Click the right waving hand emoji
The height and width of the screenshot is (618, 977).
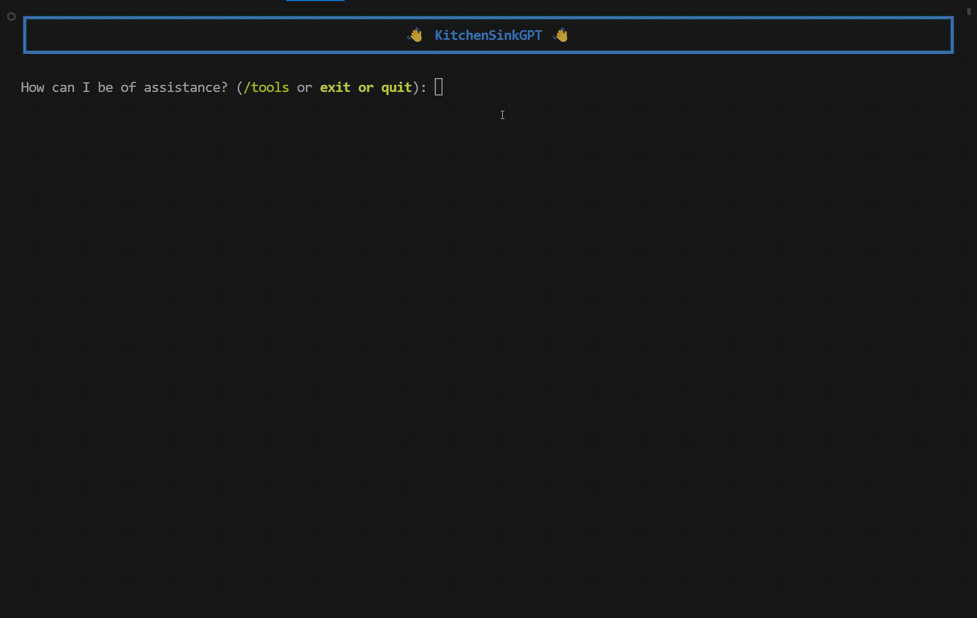[561, 35]
